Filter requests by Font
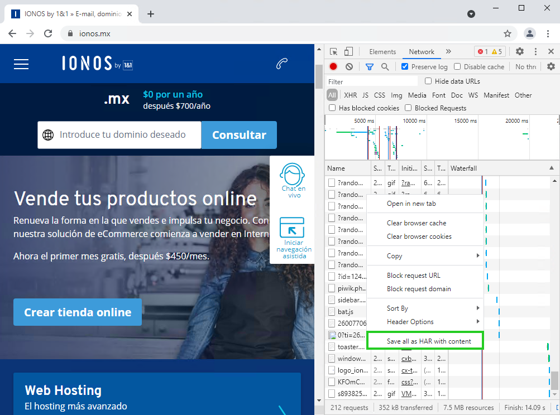The width and height of the screenshot is (560, 415). [x=439, y=95]
